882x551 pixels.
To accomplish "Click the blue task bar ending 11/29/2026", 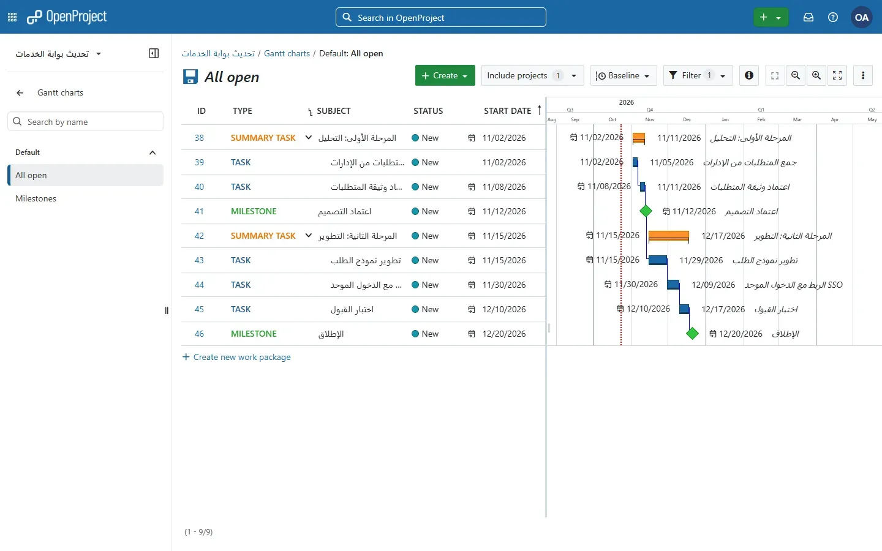I will tap(658, 260).
